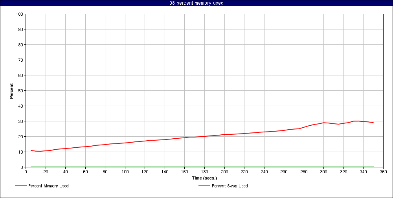Viewport: 393px width, 198px height.
Task: Click the x-axis value 300
Action: (x=324, y=172)
